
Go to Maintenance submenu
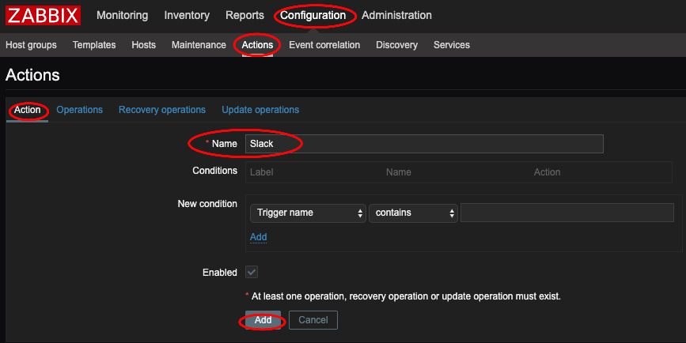click(199, 45)
